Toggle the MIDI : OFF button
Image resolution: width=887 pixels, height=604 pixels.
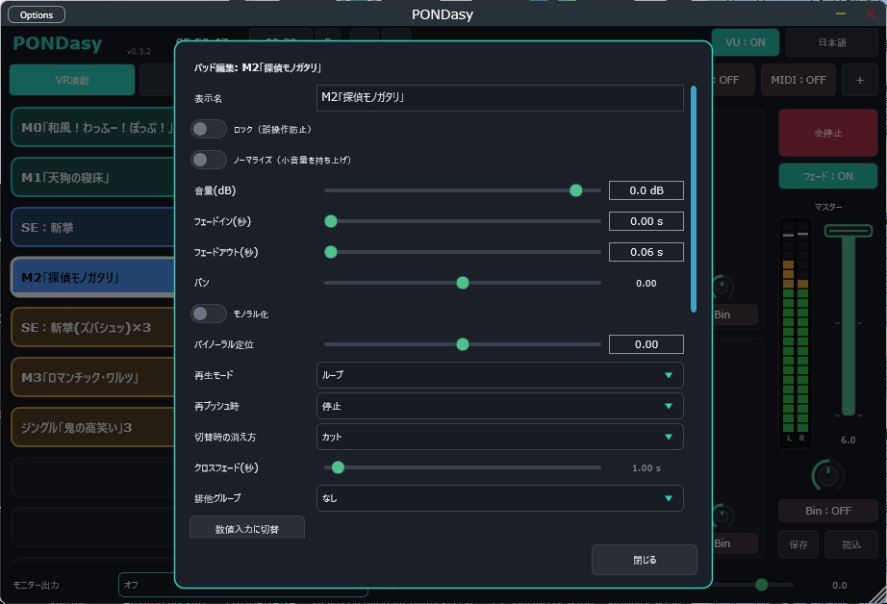coord(798,80)
